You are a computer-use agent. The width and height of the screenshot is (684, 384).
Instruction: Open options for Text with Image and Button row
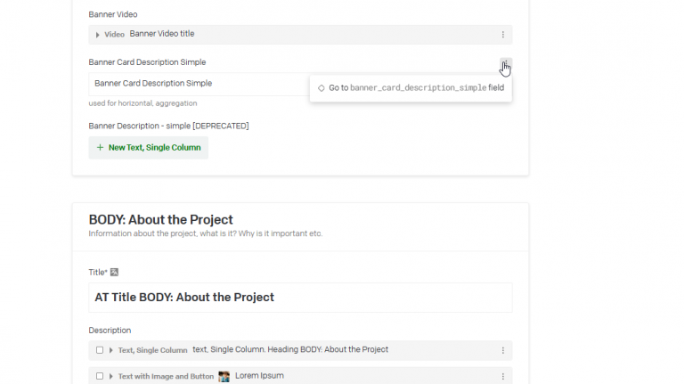pos(502,376)
